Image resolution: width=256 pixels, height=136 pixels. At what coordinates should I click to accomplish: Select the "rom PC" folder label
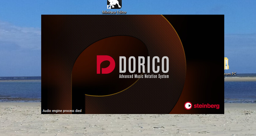[230, 74]
